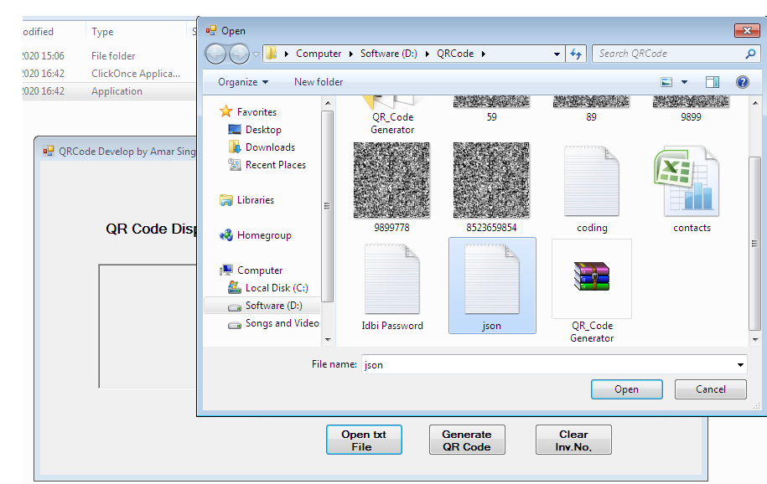Viewport: 767px width, 484px height.
Task: Click the Cancel button in the dialog
Action: [x=711, y=389]
